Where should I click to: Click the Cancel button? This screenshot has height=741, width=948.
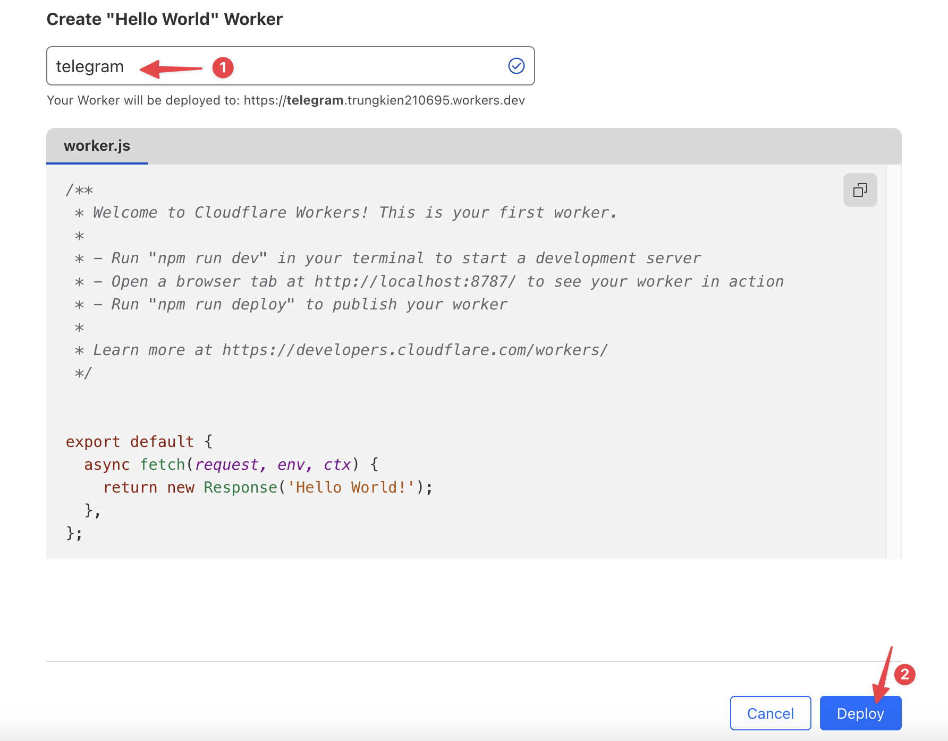click(x=771, y=713)
